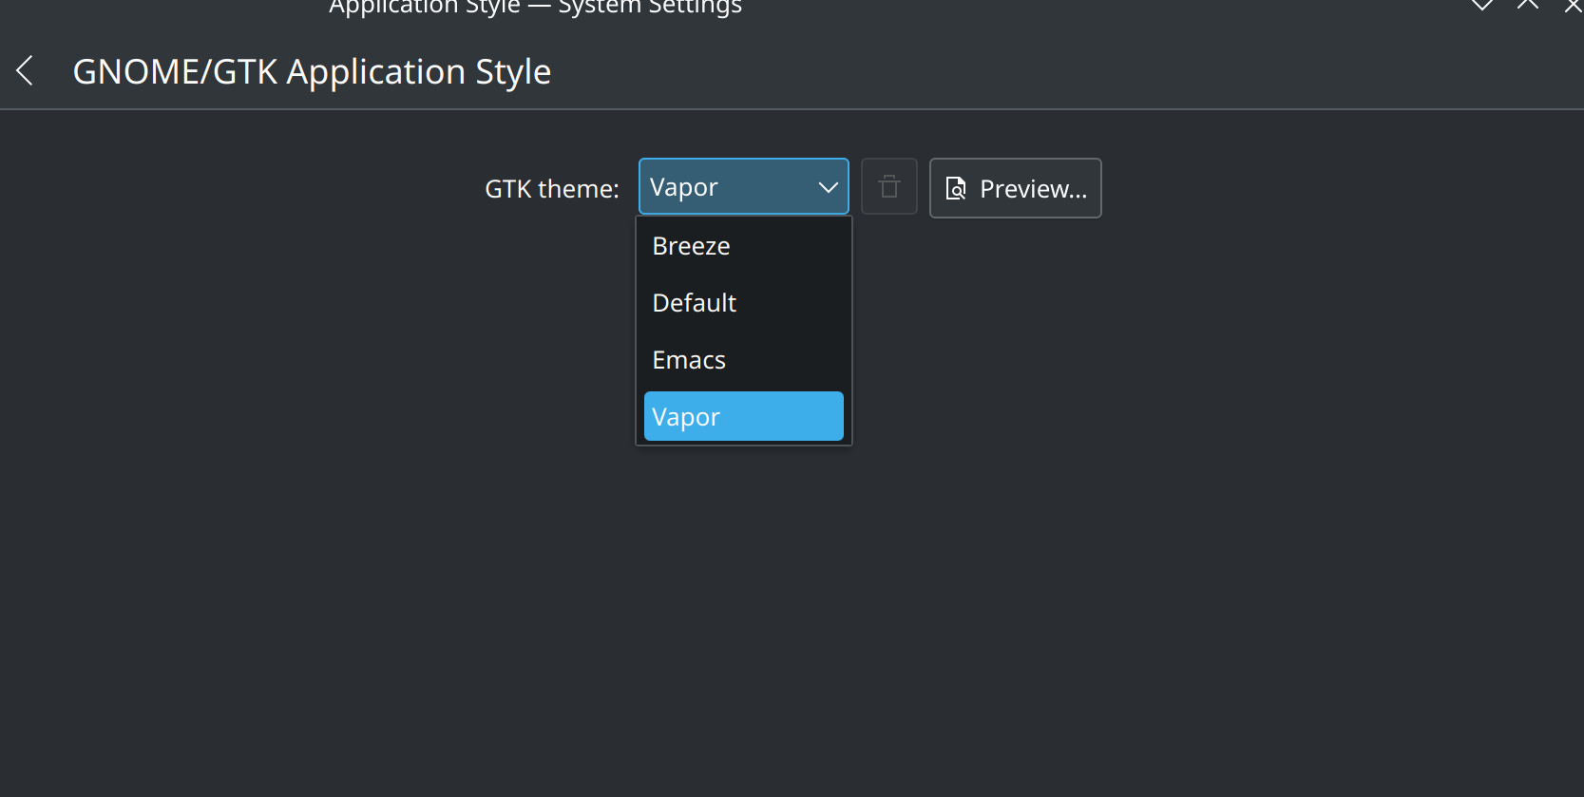Select the highlighted Vapor list entry
The height and width of the screenshot is (797, 1584).
pos(743,417)
